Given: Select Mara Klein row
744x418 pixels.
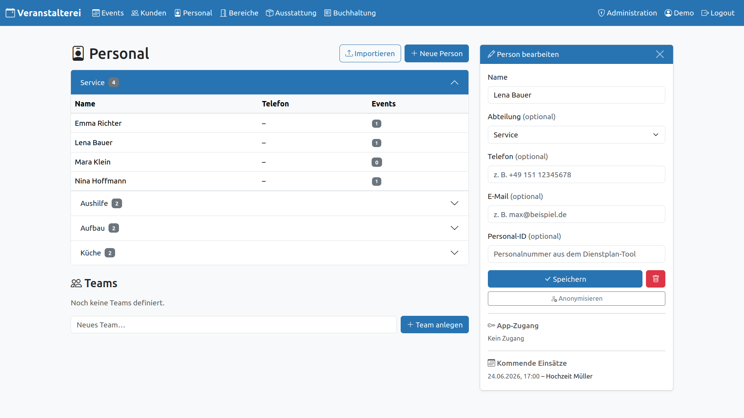Looking at the screenshot, I should [x=270, y=162].
